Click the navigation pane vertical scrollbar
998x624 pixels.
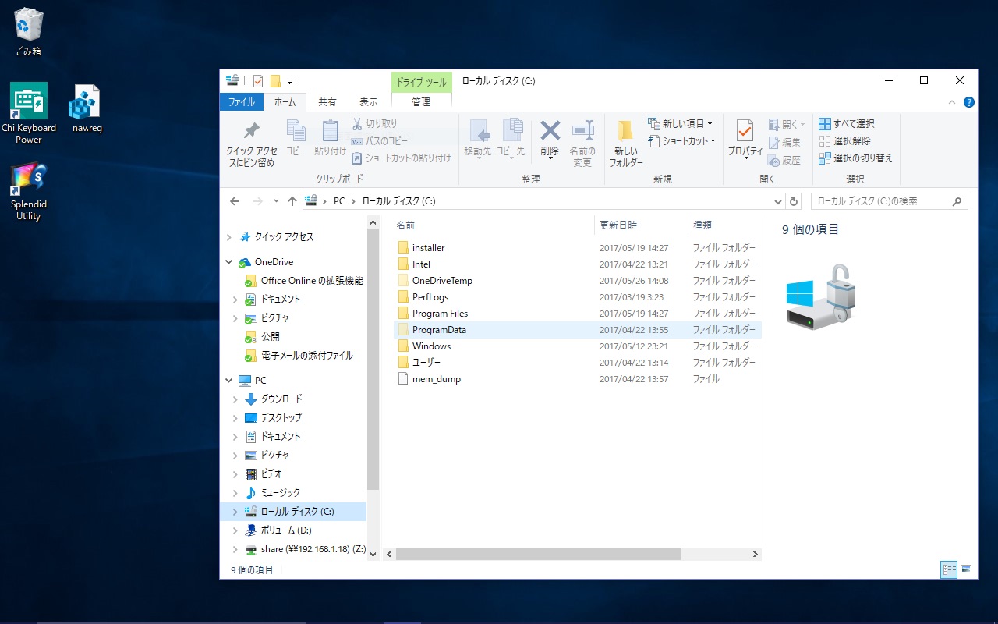373,360
